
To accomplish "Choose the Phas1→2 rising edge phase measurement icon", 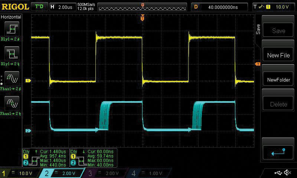I will tap(11, 79).
